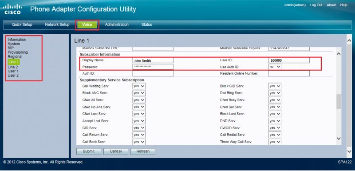Viewport: 355px width, 171px height.
Task: Open the Cfwd Busy Serv dropdown
Action: [x=275, y=100]
